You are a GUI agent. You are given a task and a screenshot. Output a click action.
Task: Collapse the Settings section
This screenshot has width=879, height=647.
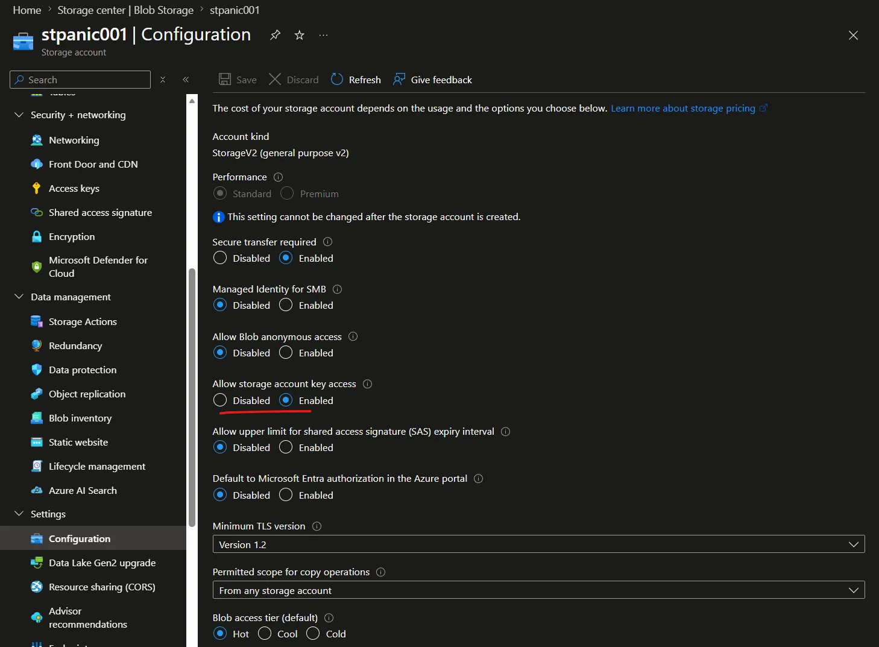pos(19,514)
